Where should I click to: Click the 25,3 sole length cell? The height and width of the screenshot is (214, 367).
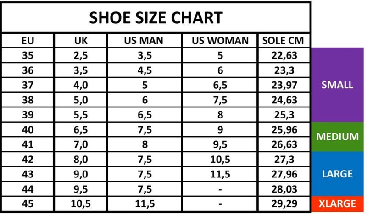(x=284, y=115)
